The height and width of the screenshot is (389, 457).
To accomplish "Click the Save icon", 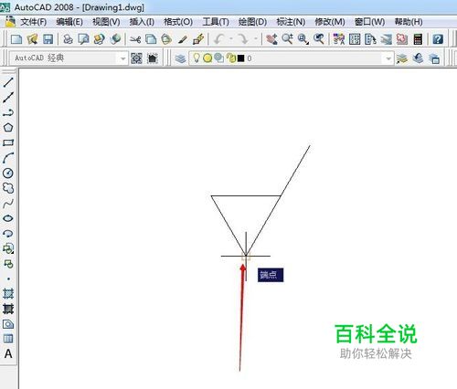I will coord(48,39).
